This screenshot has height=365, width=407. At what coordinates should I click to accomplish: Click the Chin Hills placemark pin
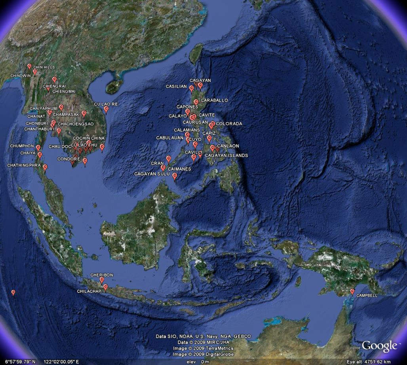coord(29,67)
